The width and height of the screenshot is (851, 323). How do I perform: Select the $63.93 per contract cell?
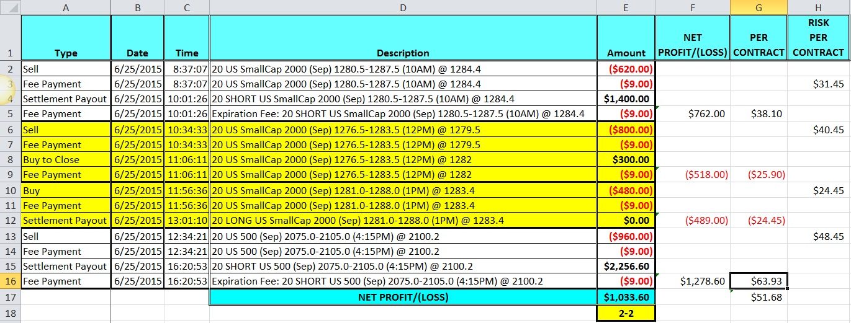[759, 281]
